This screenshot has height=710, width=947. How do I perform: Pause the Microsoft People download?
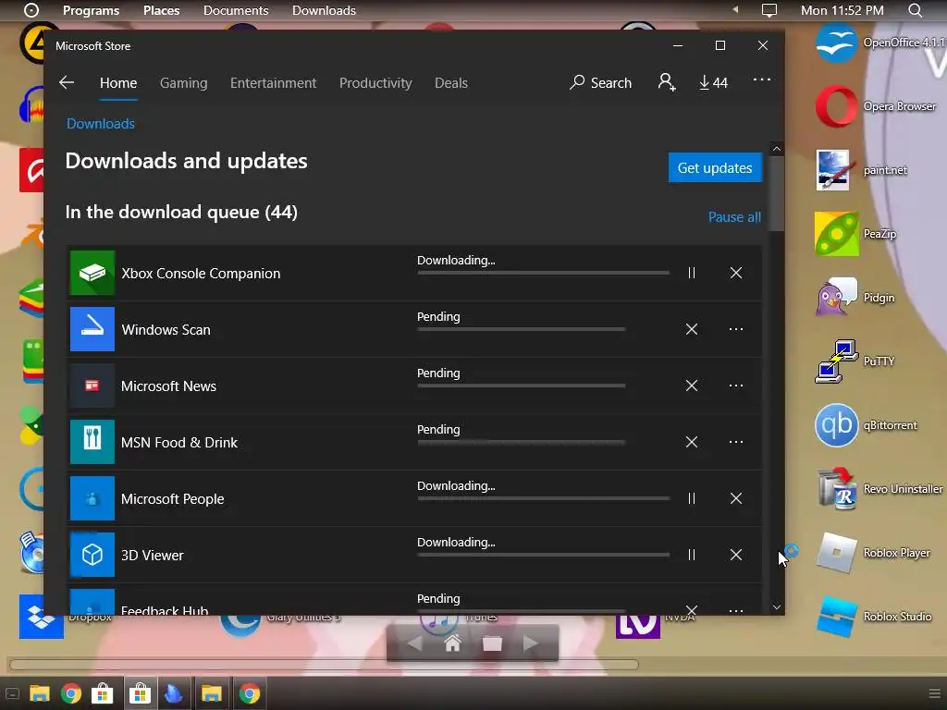click(692, 498)
